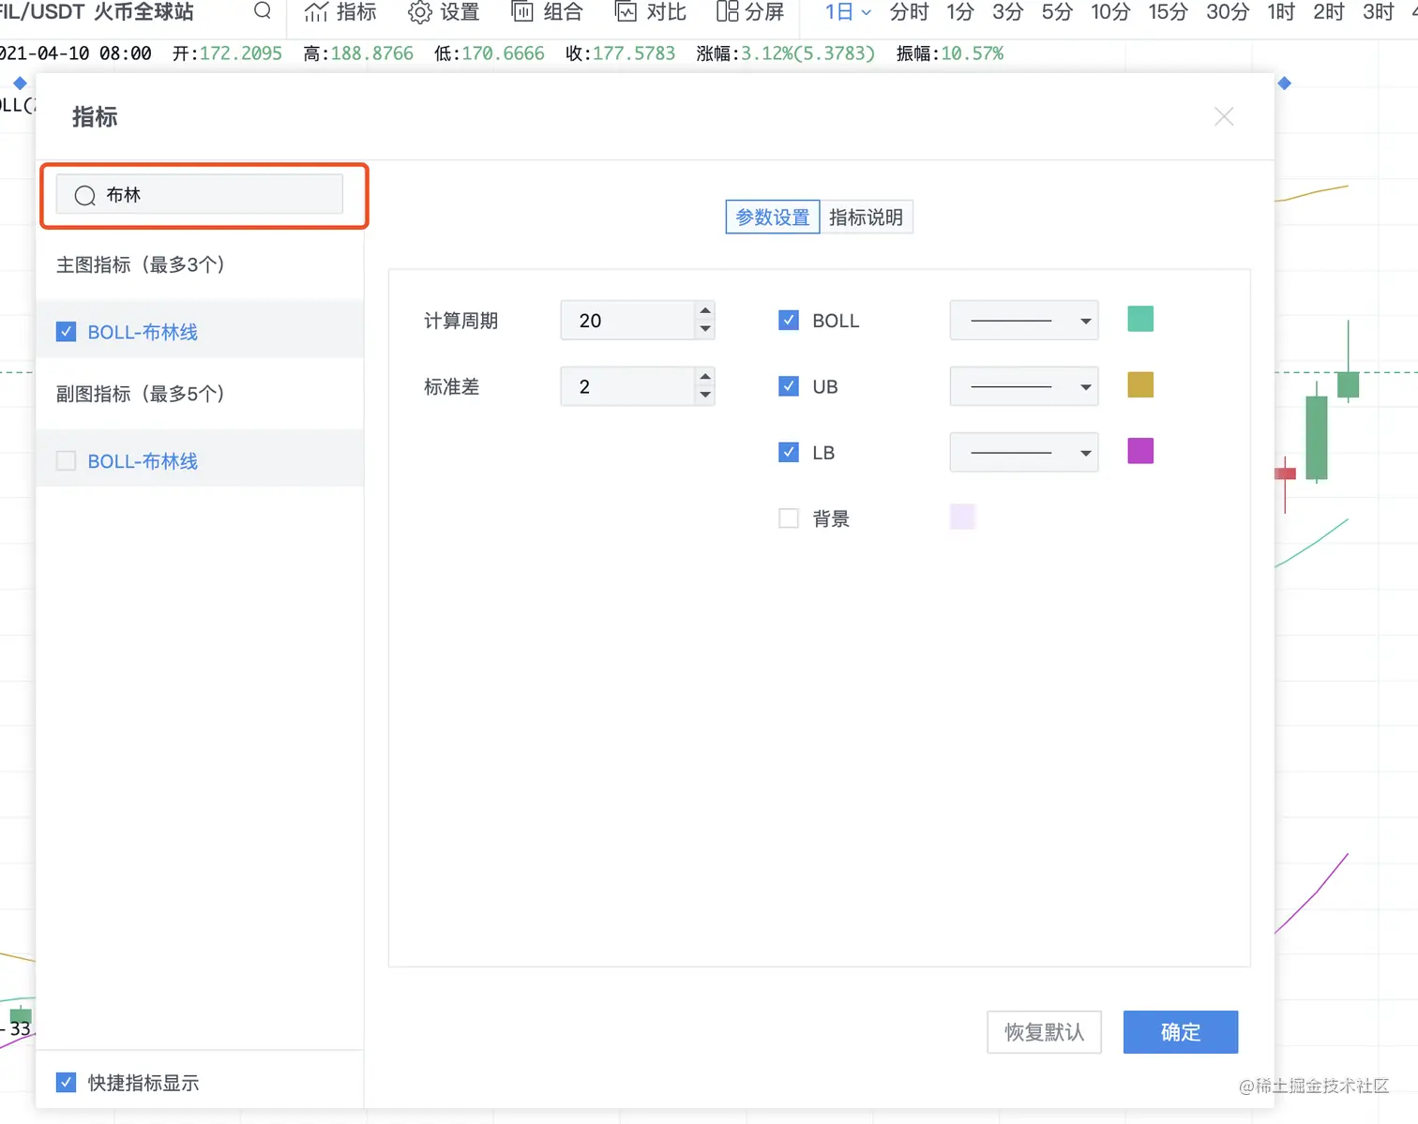This screenshot has width=1418, height=1124.
Task: Click the purple LB color swatch
Action: [x=1139, y=451]
